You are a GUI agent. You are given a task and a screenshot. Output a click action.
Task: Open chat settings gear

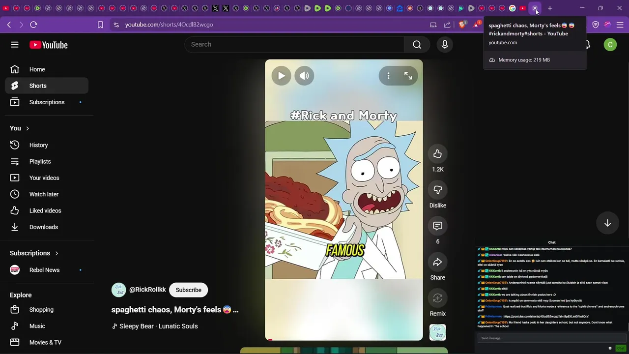coord(610,348)
